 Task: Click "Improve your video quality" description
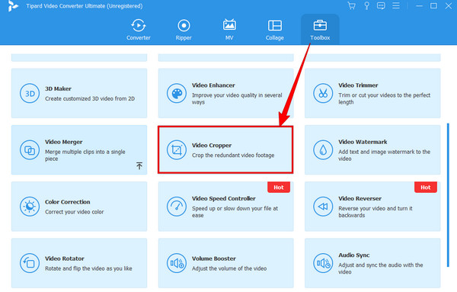point(237,98)
